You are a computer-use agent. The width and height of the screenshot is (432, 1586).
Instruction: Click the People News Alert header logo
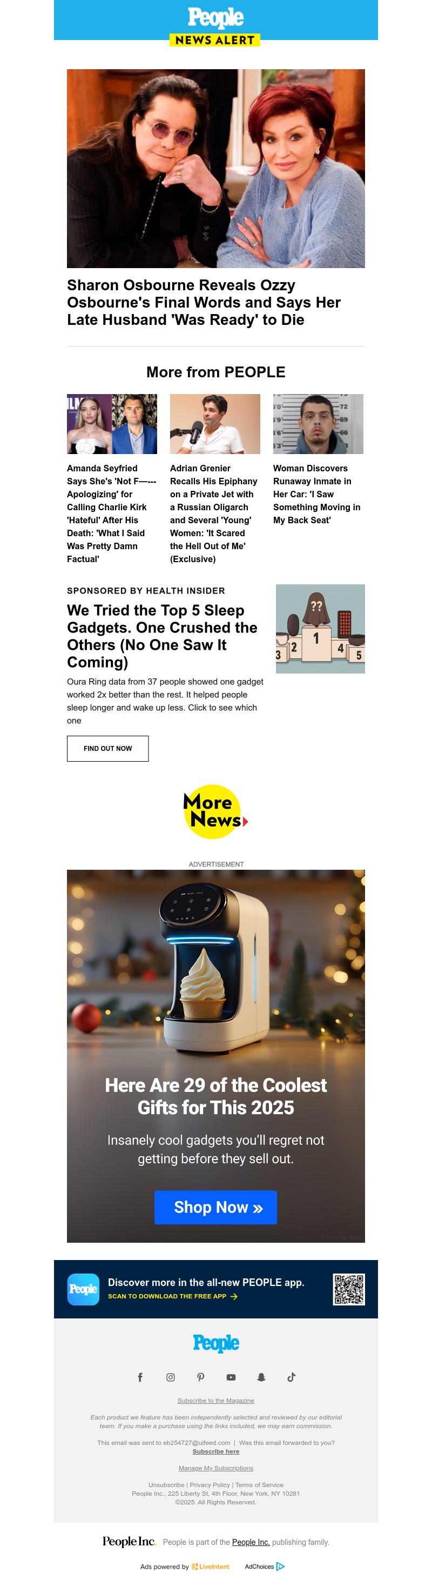point(215,25)
